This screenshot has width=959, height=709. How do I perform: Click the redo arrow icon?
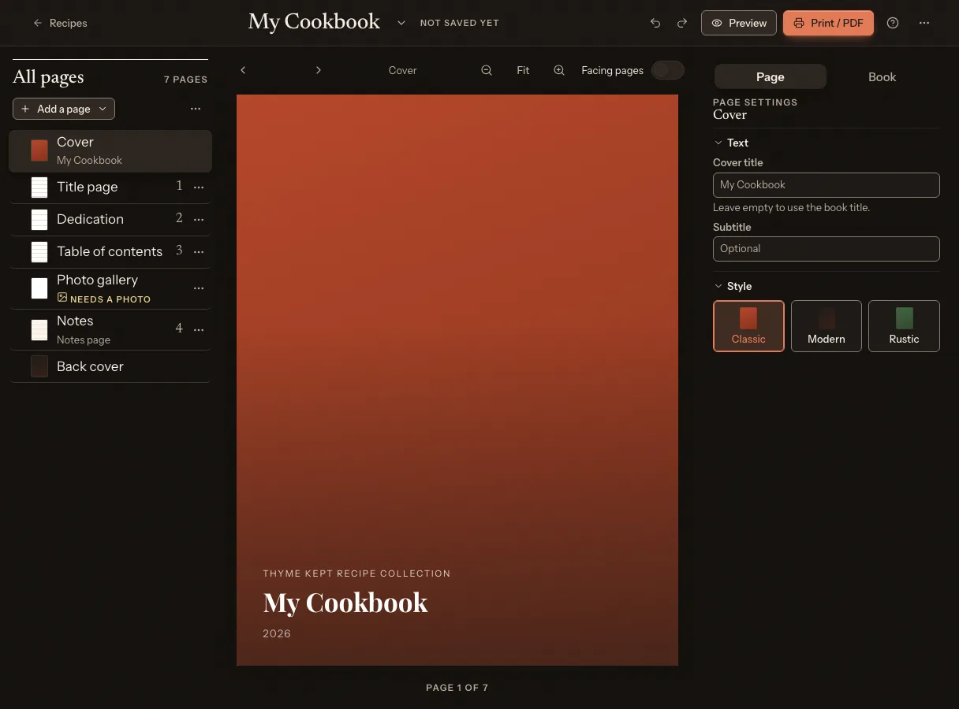pyautogui.click(x=682, y=23)
